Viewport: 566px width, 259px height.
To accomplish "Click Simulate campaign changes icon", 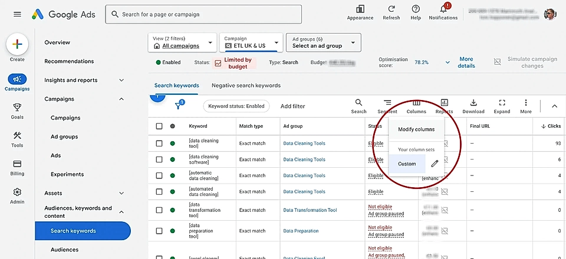I will [498, 62].
